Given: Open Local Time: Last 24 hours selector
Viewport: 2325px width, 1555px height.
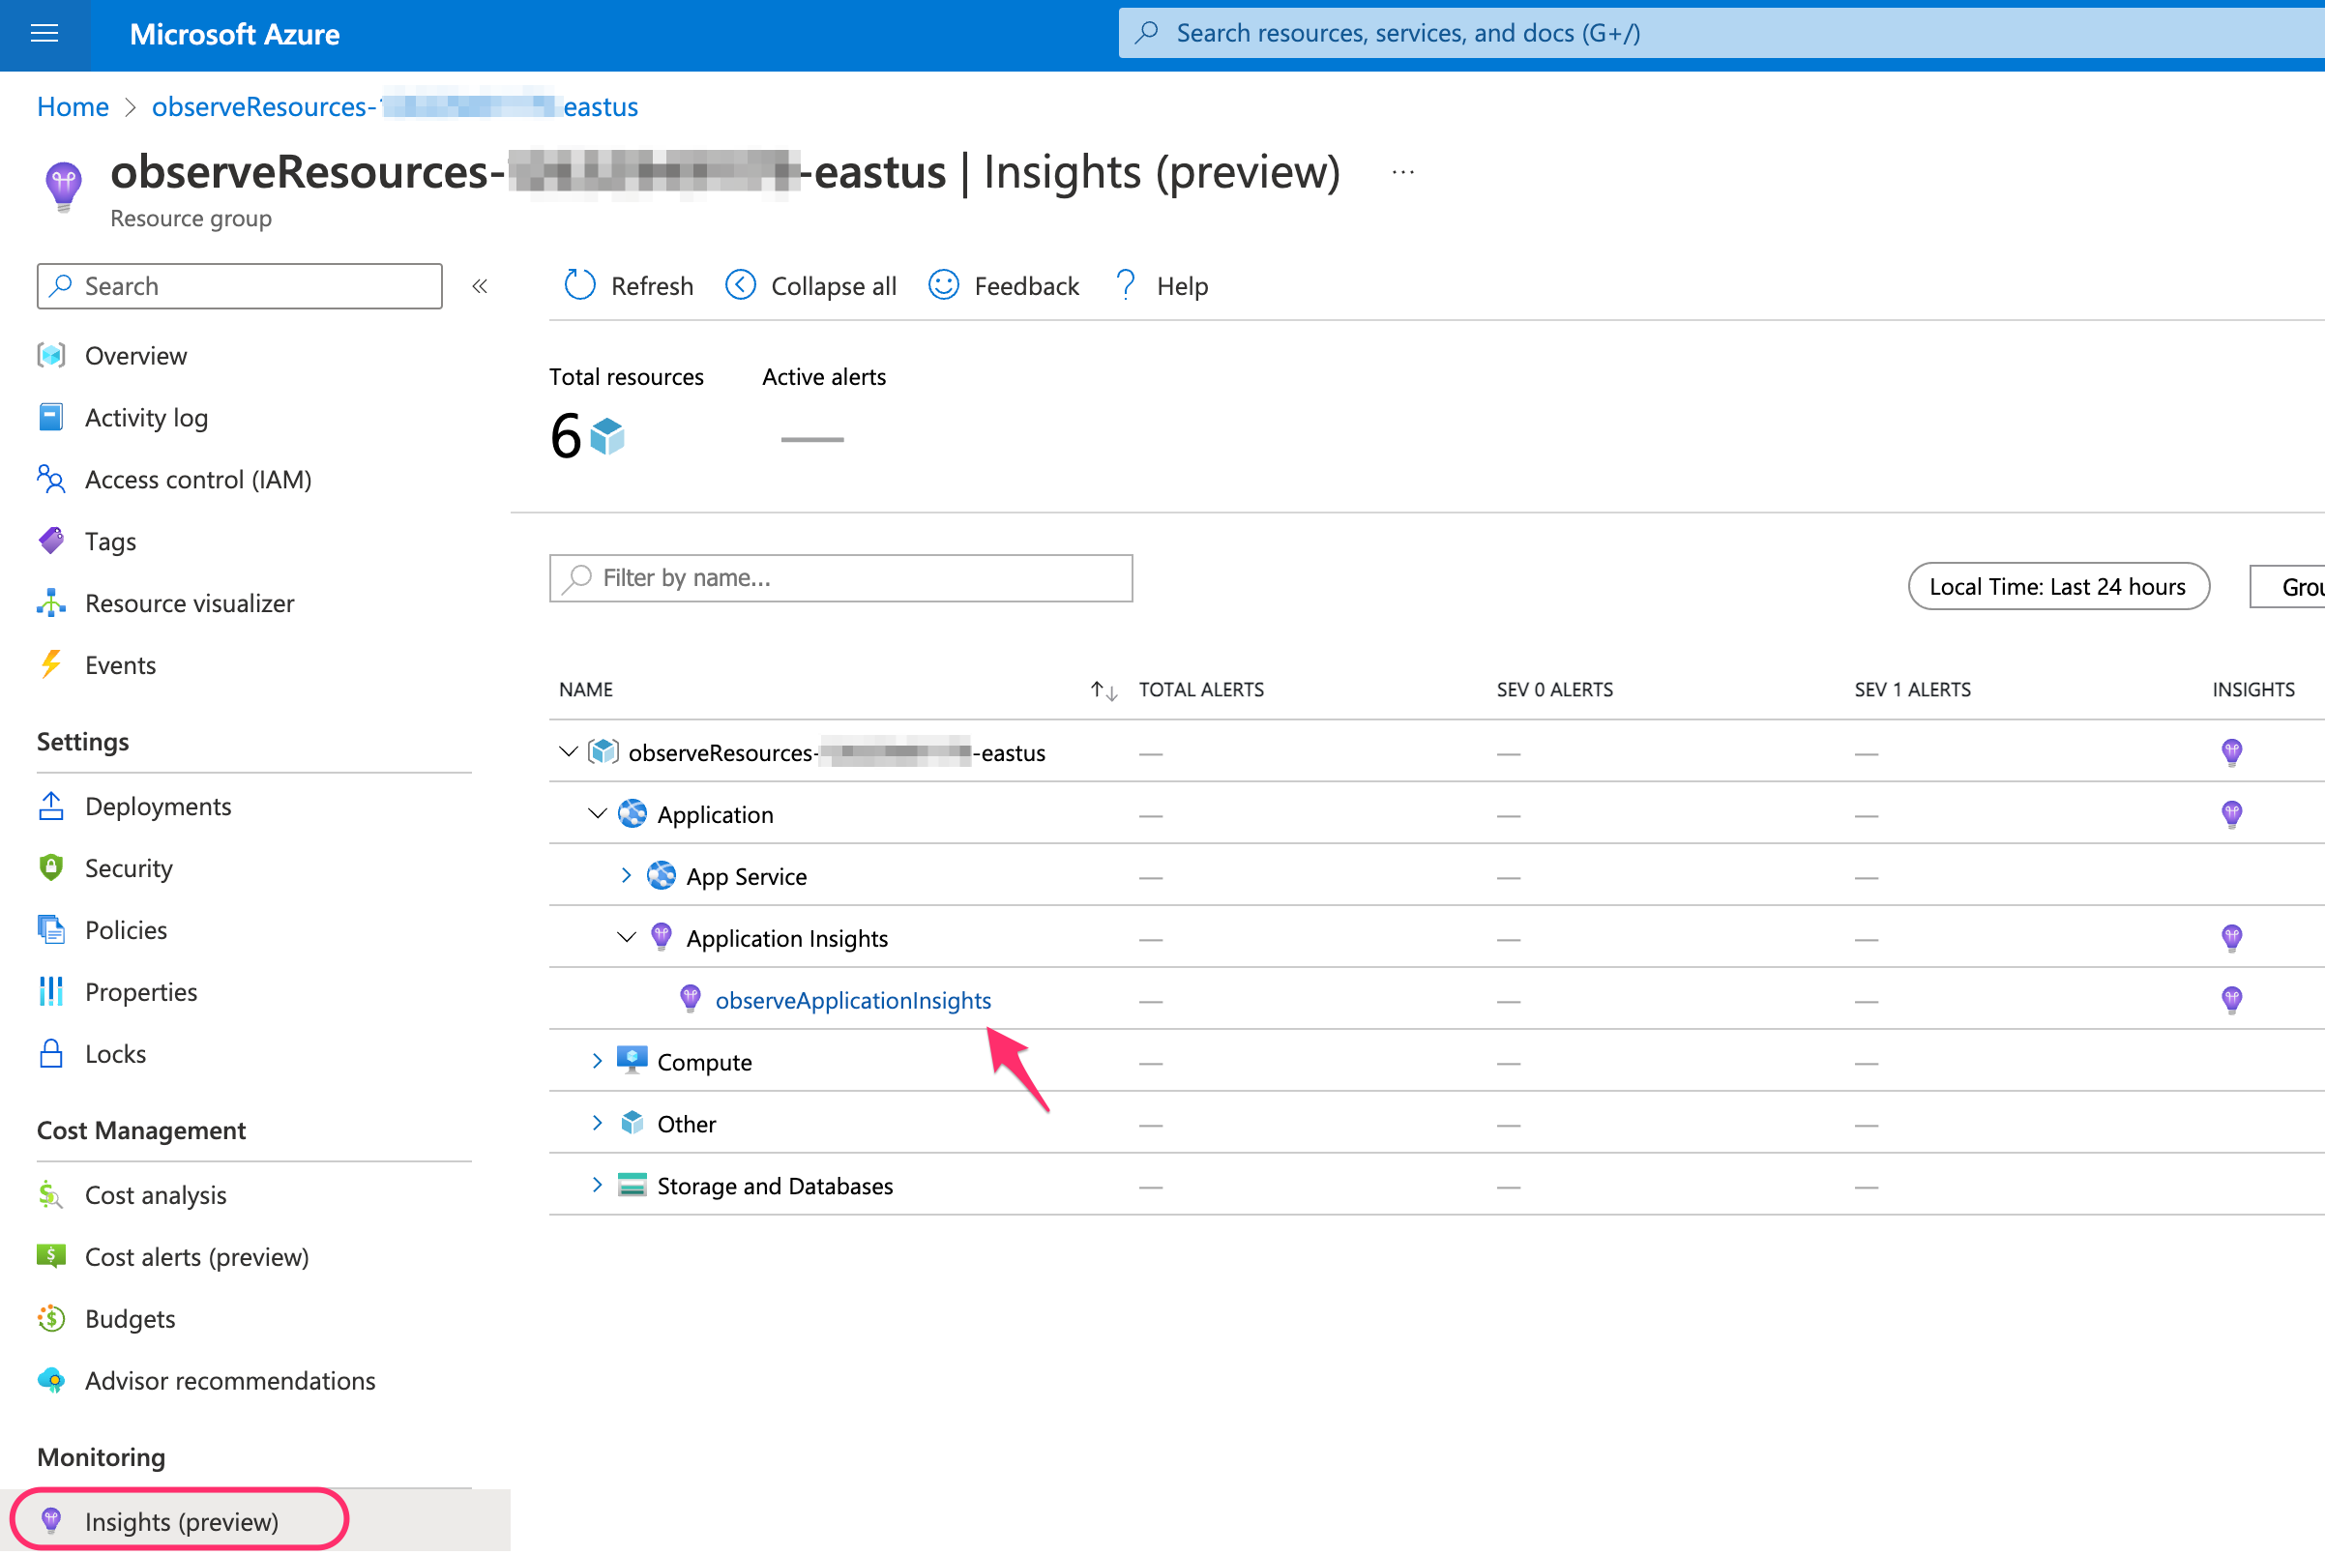Looking at the screenshot, I should click(2057, 586).
